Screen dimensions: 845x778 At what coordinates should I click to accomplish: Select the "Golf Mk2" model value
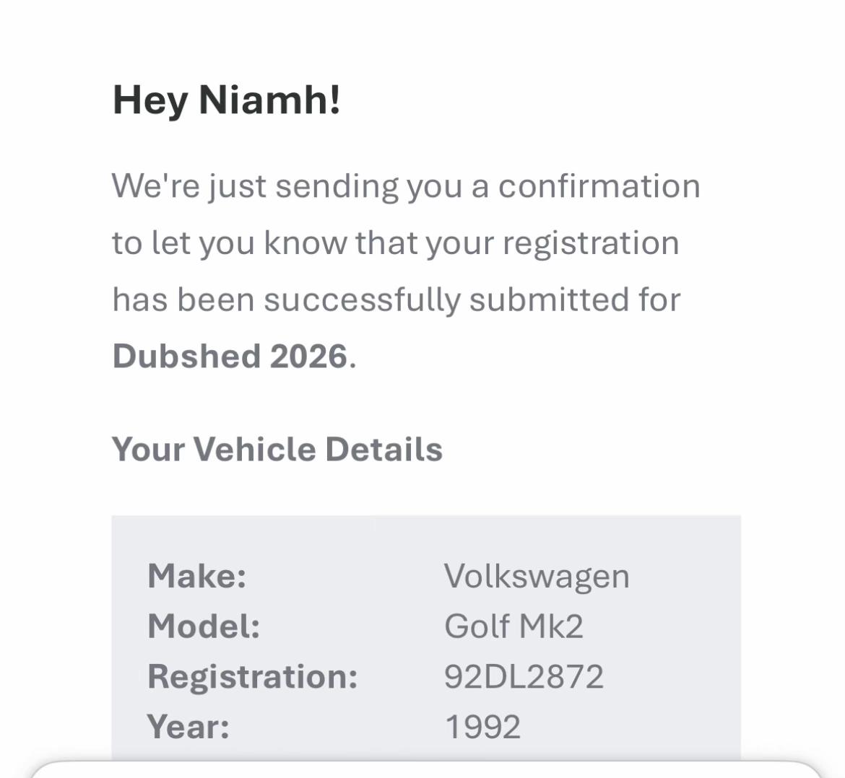[x=513, y=626]
